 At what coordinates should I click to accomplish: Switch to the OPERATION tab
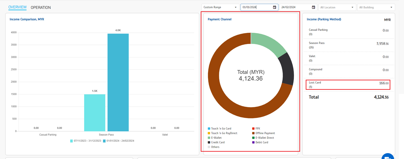pyautogui.click(x=41, y=7)
